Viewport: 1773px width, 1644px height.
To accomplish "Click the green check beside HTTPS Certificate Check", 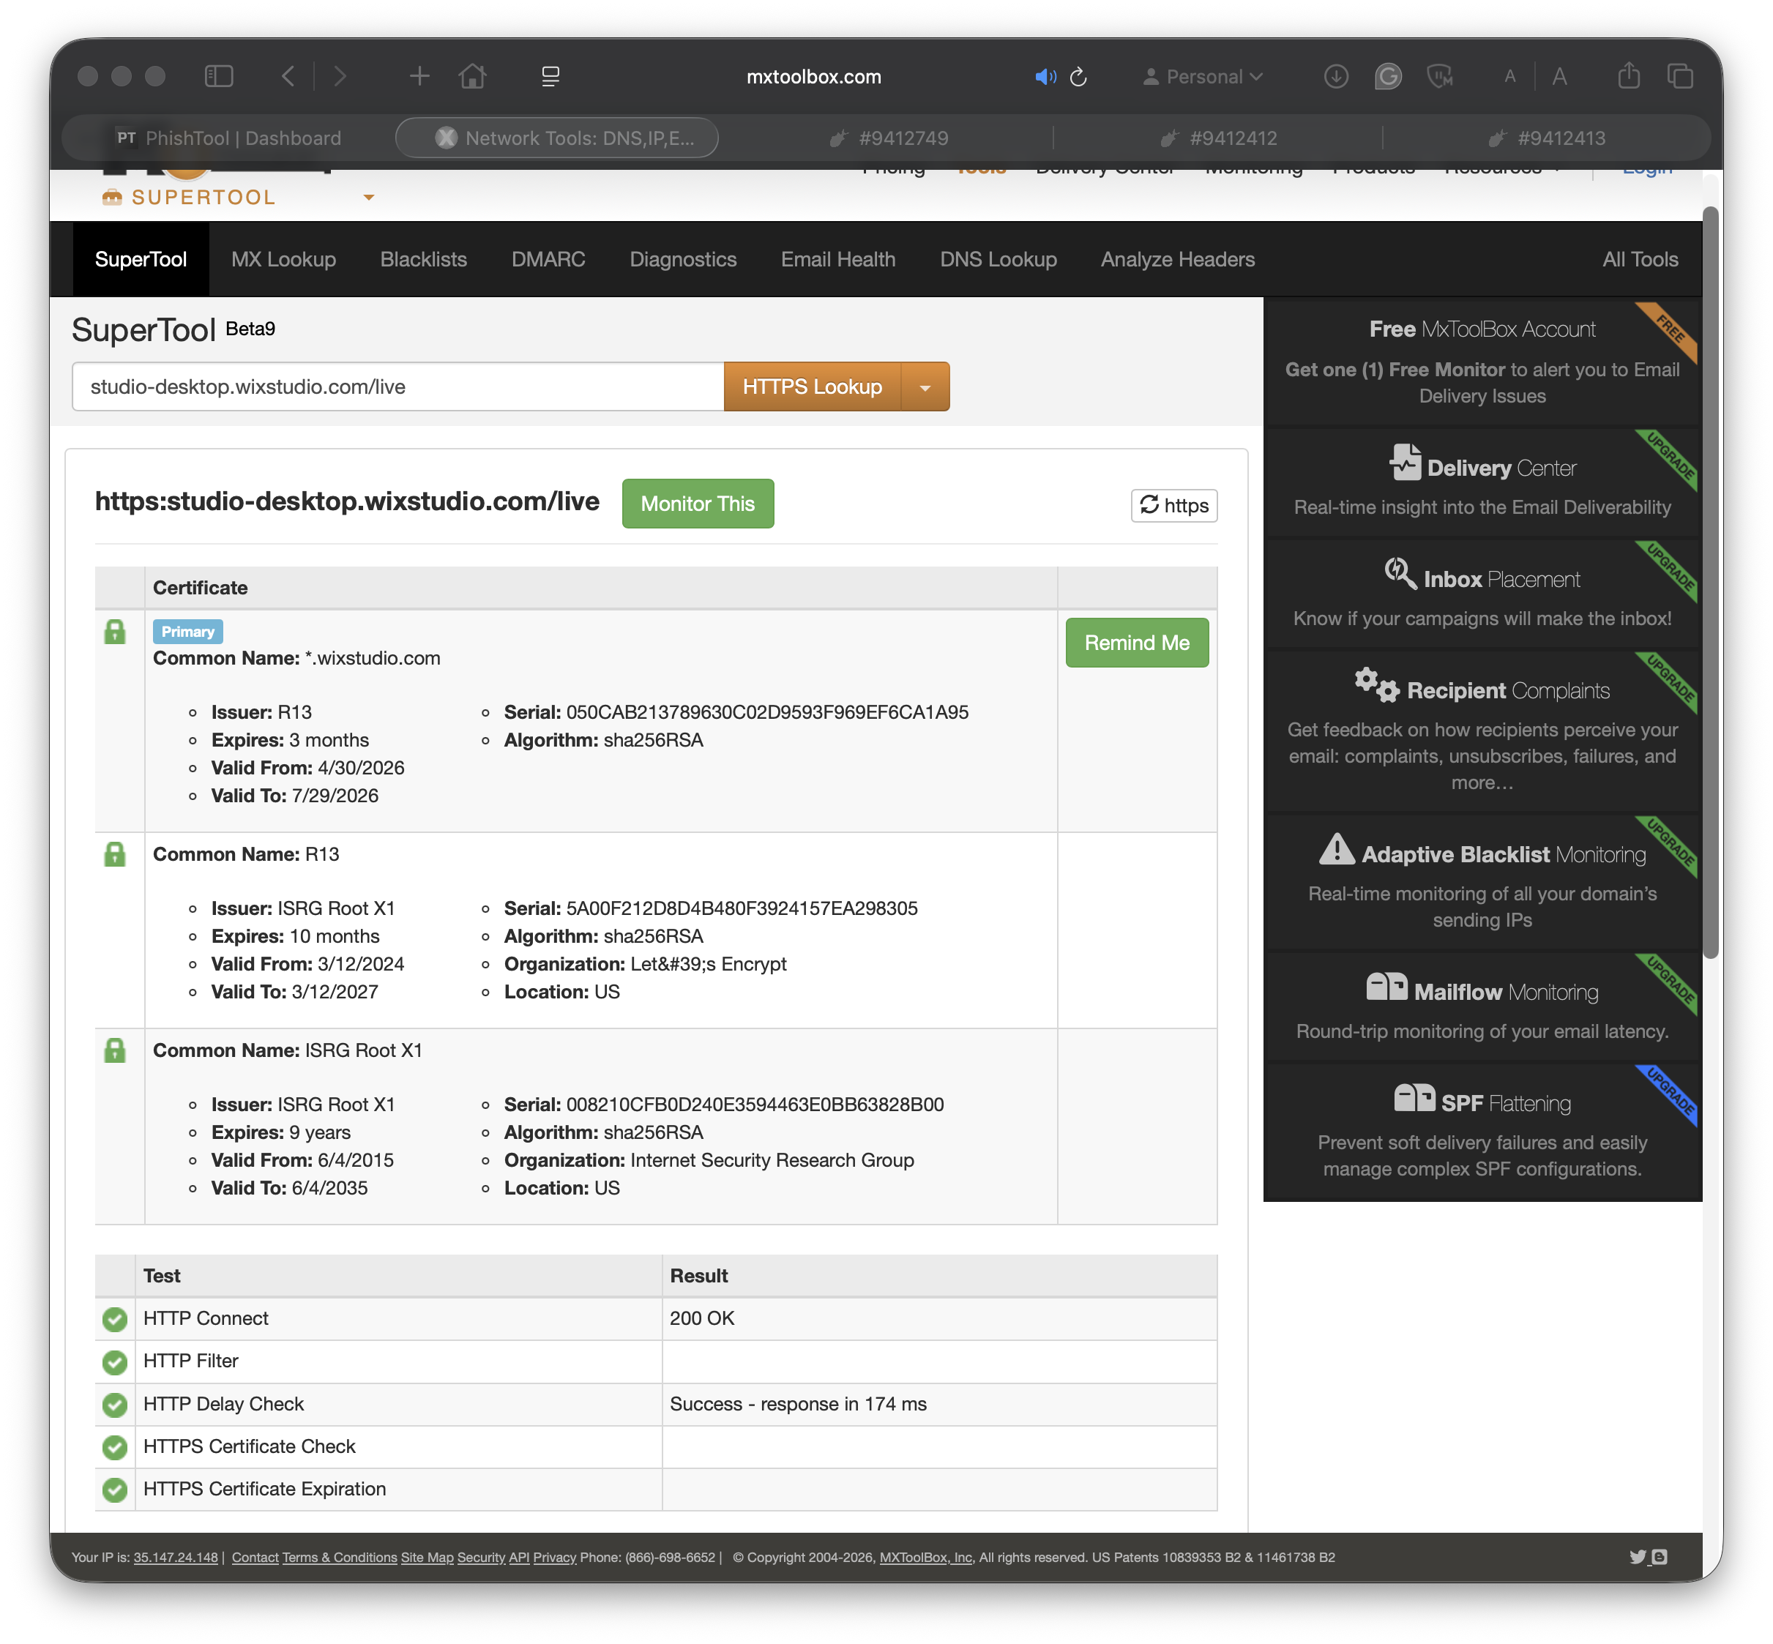I will pyautogui.click(x=115, y=1446).
